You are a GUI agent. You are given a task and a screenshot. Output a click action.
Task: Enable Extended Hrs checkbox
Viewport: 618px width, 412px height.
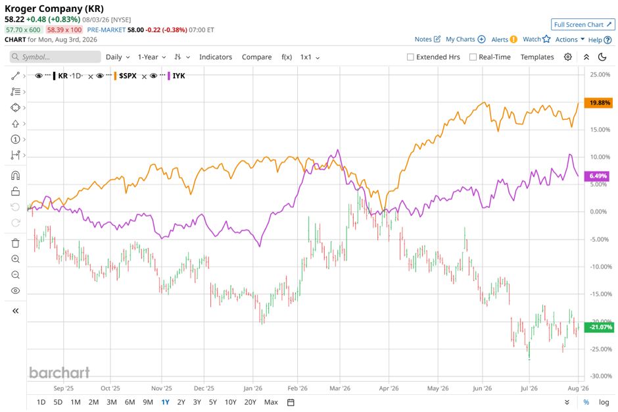coord(410,57)
